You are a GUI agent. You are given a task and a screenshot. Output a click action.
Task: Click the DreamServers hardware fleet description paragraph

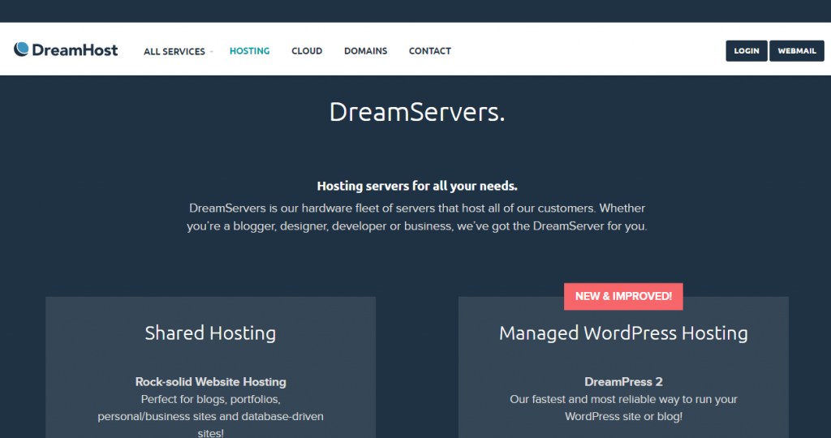point(416,217)
